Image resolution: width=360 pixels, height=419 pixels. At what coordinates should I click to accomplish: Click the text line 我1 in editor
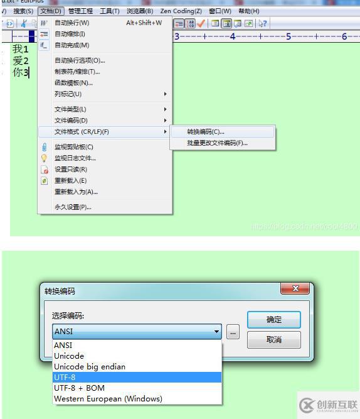point(21,49)
